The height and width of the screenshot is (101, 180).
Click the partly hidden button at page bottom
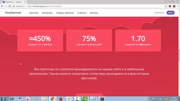coord(89,95)
